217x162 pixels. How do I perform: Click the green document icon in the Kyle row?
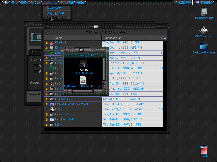click(x=52, y=68)
